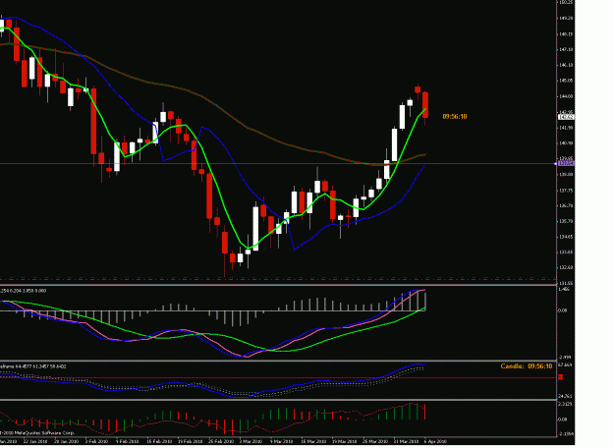
Task: Click the '28 Jan 2010' date label
Action: (67, 441)
